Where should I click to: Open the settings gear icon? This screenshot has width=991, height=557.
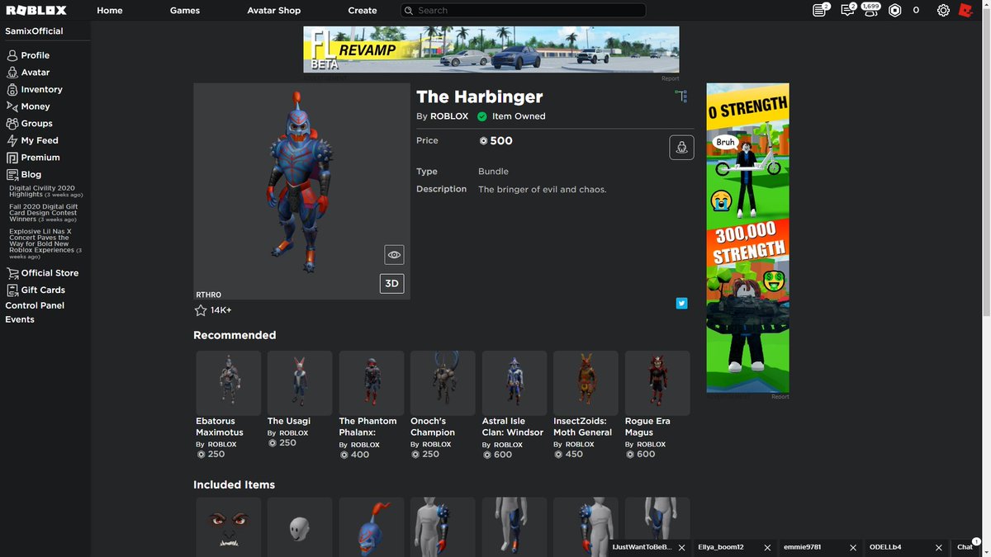pos(943,11)
